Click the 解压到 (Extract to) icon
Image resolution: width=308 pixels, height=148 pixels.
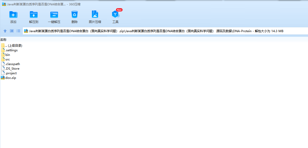34,14
